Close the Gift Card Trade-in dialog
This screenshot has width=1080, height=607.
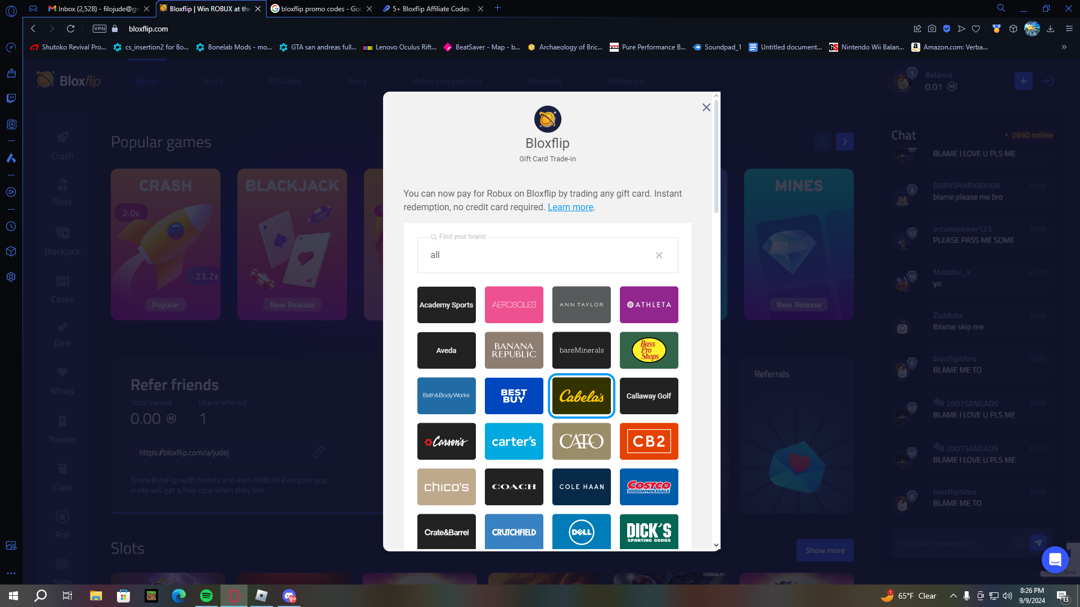tap(706, 107)
